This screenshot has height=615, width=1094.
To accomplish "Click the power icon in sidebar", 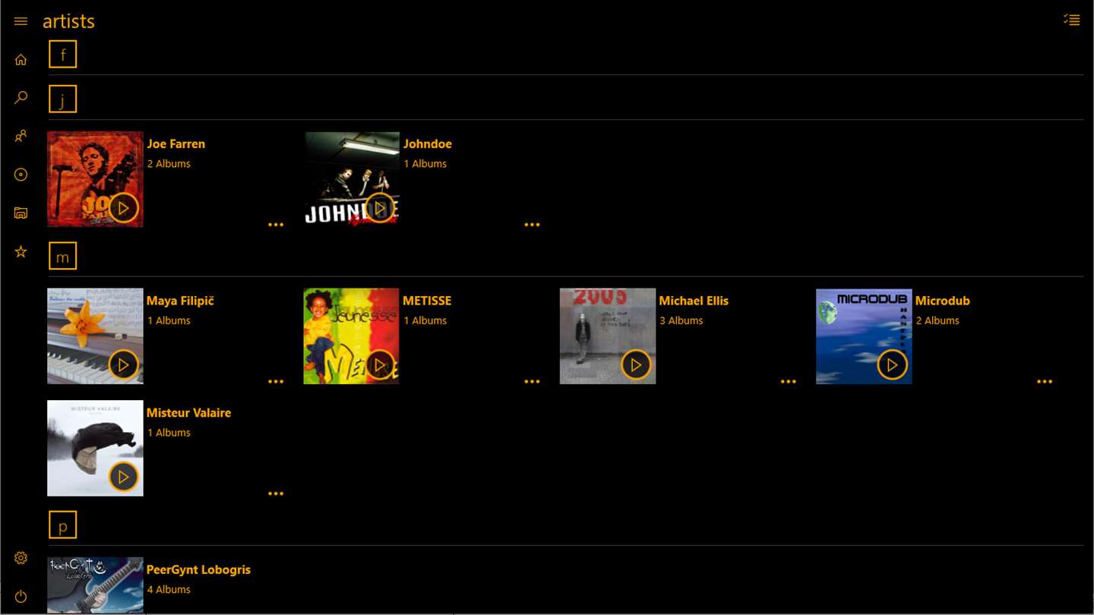I will click(x=21, y=596).
